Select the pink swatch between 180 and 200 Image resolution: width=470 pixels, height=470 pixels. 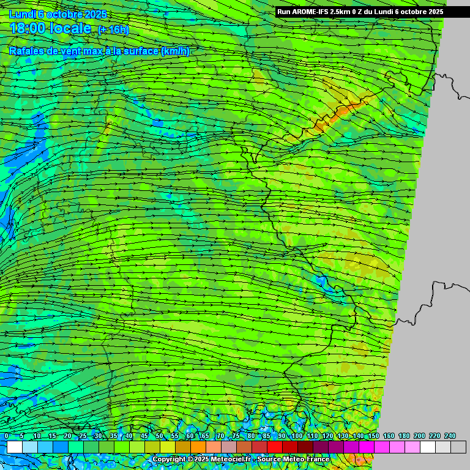[412, 447]
